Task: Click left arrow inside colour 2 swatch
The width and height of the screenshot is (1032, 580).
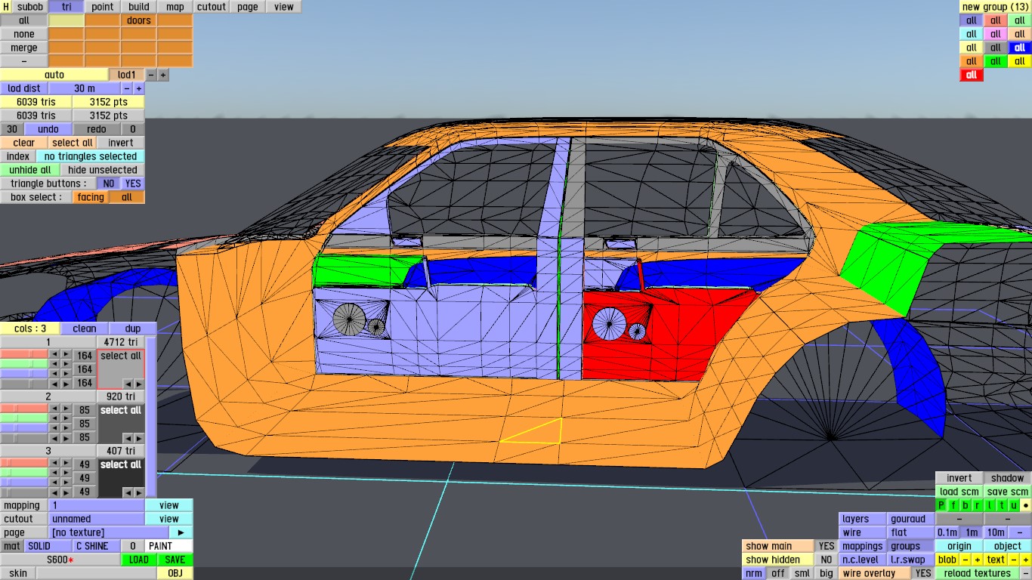Action: click(128, 438)
